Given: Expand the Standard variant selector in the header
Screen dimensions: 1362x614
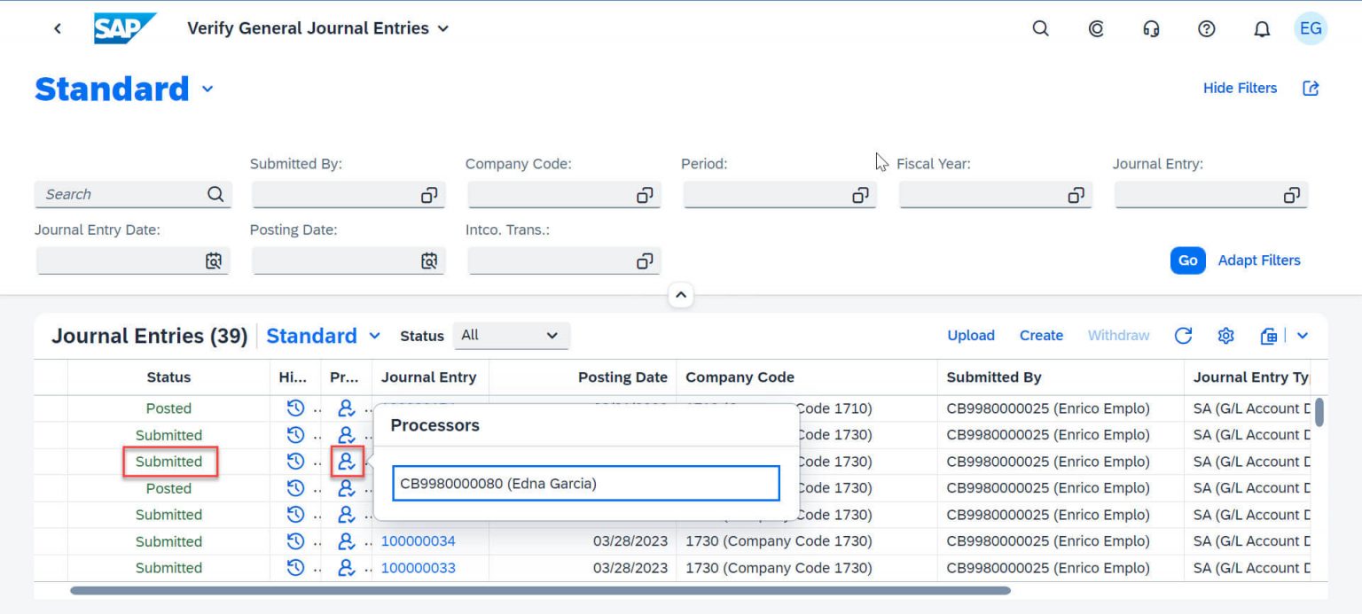Looking at the screenshot, I should pos(207,89).
